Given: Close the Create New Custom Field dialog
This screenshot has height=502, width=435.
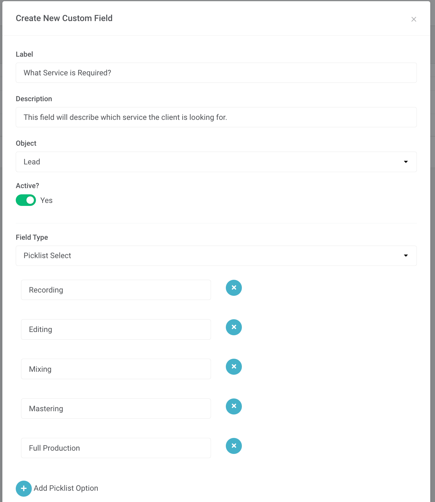Looking at the screenshot, I should pos(414,19).
